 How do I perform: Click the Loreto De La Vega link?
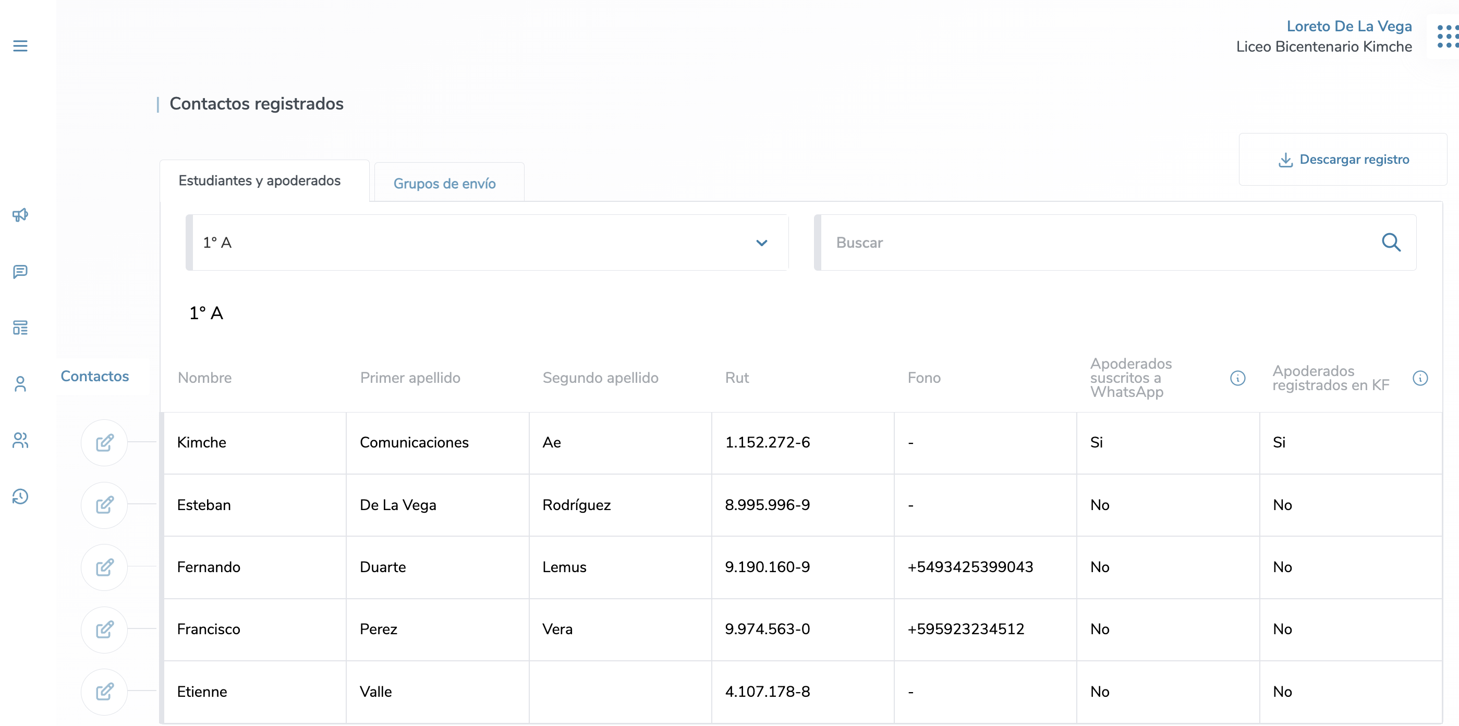pos(1348,26)
